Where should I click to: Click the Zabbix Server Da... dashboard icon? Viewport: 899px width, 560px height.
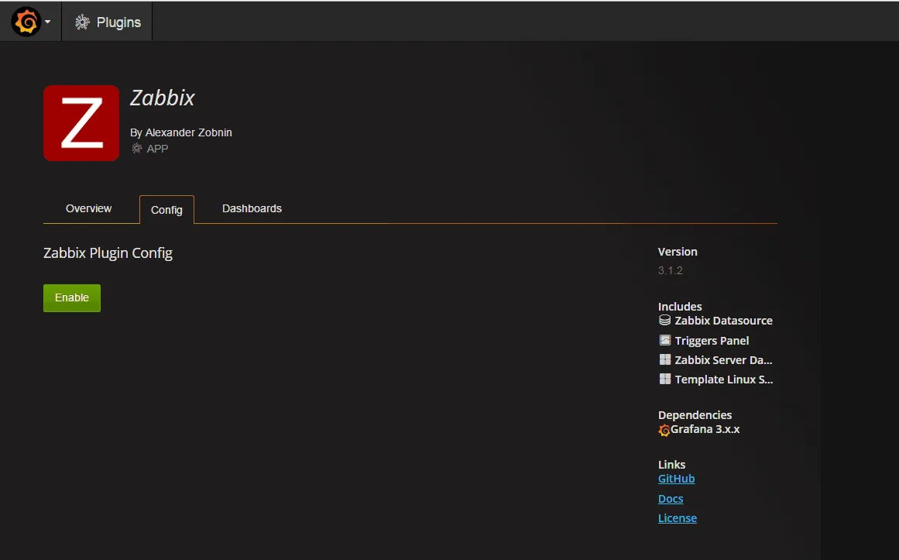[664, 359]
